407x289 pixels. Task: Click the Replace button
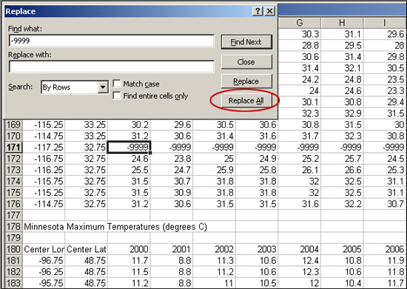click(x=246, y=81)
